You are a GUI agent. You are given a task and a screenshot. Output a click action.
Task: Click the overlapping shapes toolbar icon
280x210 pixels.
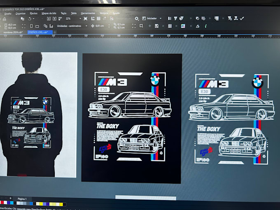pos(197,18)
